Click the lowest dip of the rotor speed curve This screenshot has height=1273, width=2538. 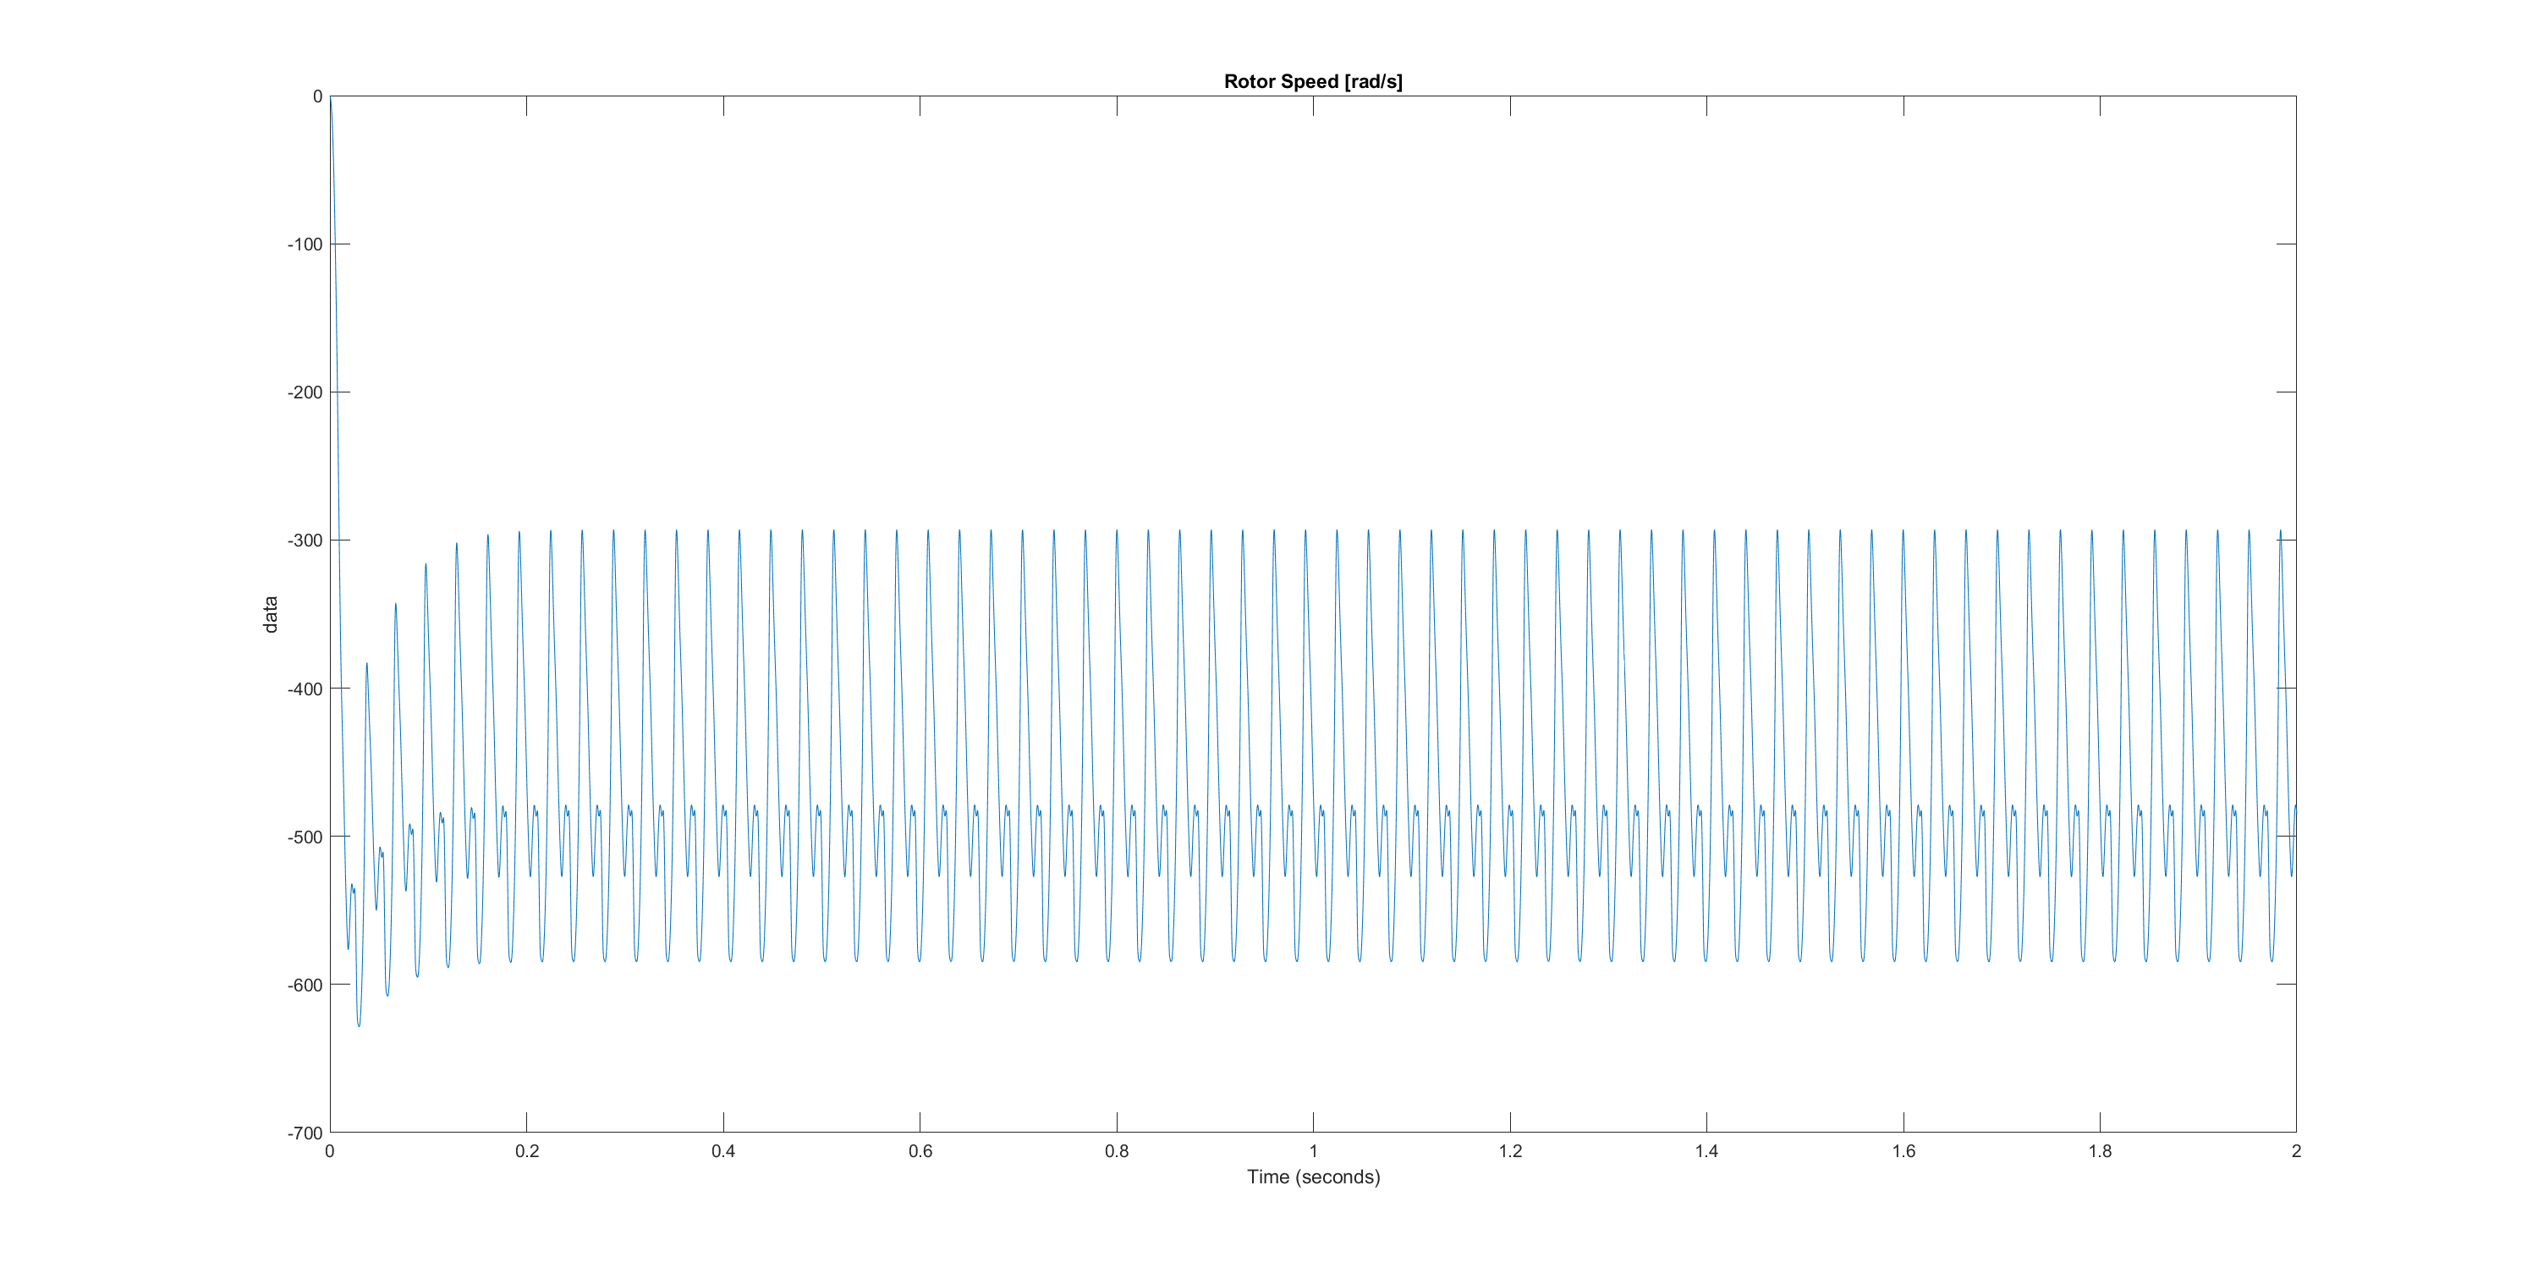pos(359,1024)
